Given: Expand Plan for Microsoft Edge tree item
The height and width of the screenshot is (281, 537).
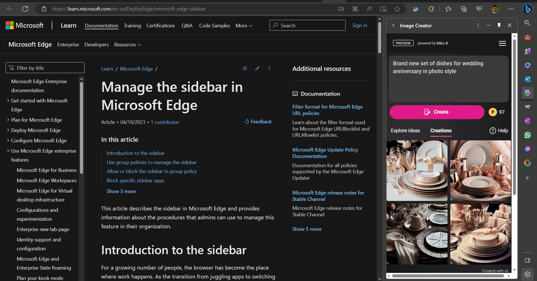Looking at the screenshot, I should click(8, 120).
